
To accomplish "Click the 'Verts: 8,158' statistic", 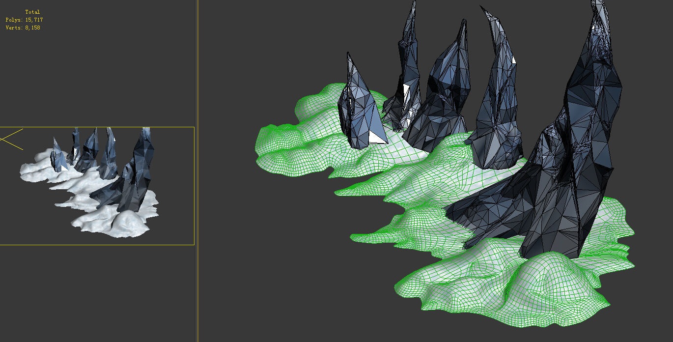I will point(23,28).
